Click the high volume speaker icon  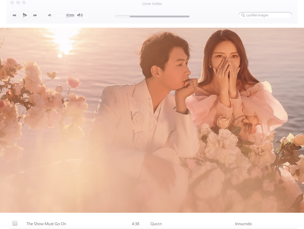(80, 15)
